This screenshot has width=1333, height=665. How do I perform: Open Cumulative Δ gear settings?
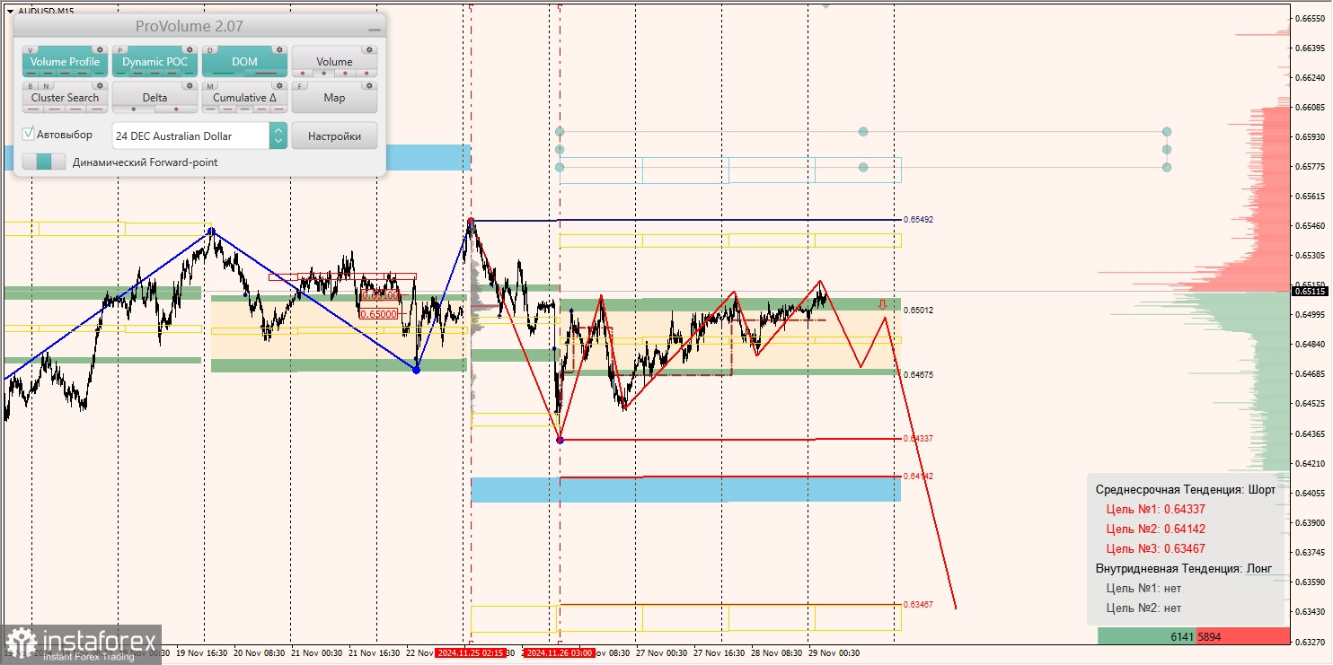[x=279, y=86]
